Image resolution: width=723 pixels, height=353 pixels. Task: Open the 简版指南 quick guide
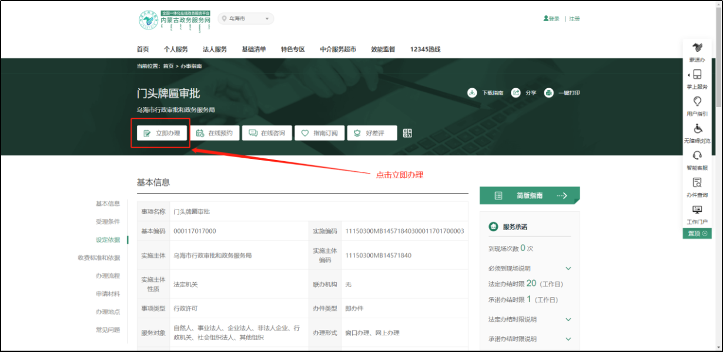(528, 195)
